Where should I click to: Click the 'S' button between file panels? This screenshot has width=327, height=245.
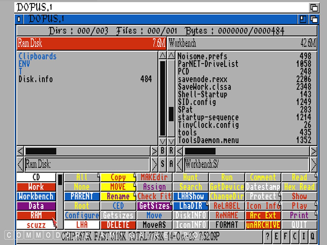click(163, 164)
